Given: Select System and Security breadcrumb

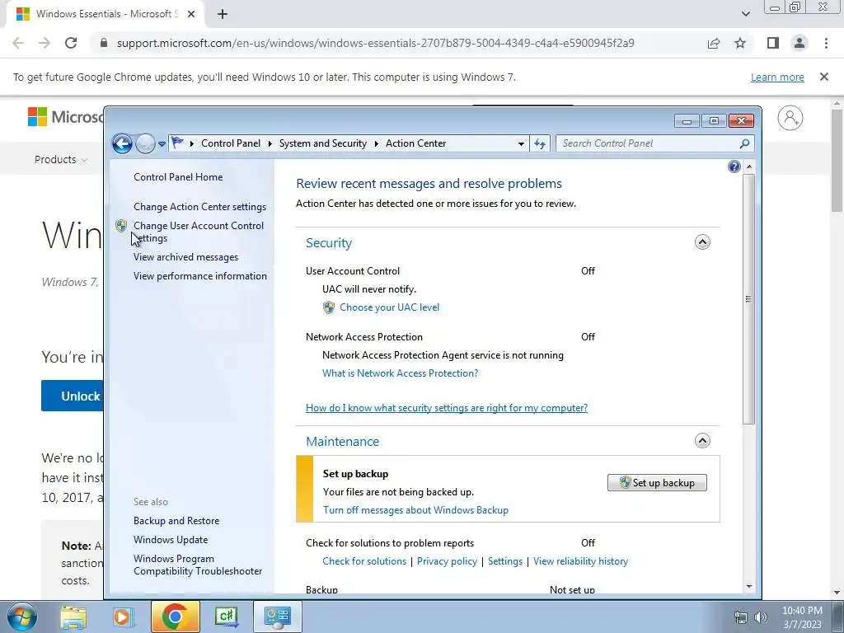Looking at the screenshot, I should [x=322, y=143].
